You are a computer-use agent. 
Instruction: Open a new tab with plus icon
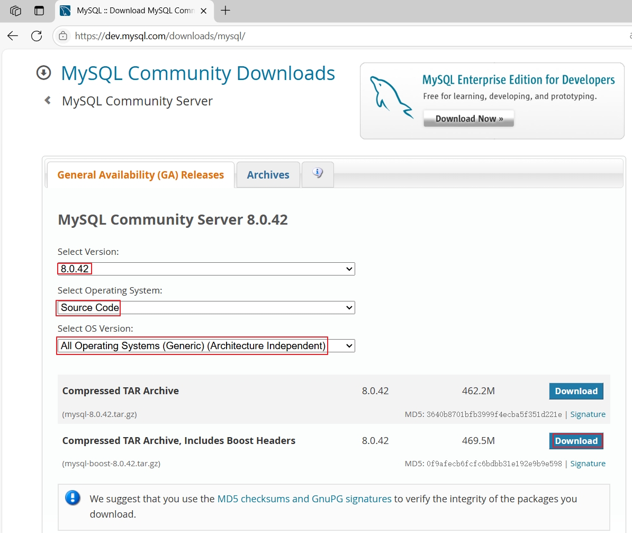point(225,11)
